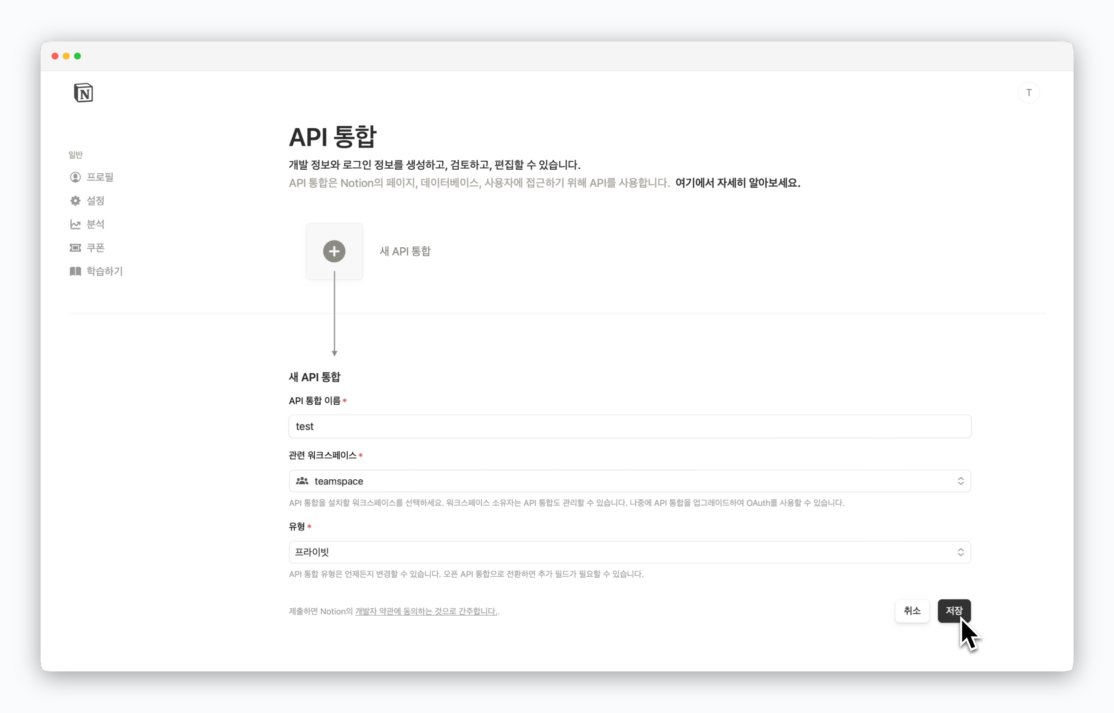
Task: Click the workspace dropdown up-down chevron arrows
Action: click(960, 481)
